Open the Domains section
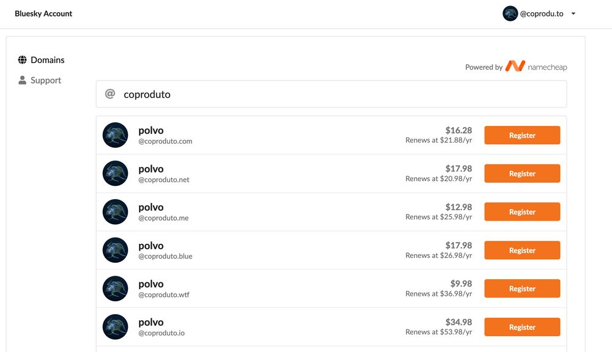612x352 pixels. pos(47,60)
